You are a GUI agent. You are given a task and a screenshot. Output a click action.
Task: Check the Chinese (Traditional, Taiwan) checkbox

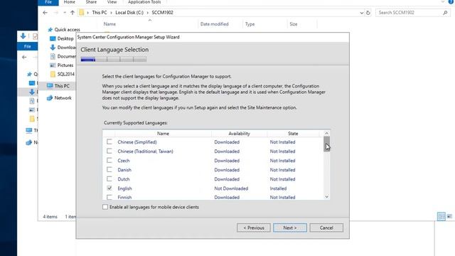coord(109,151)
